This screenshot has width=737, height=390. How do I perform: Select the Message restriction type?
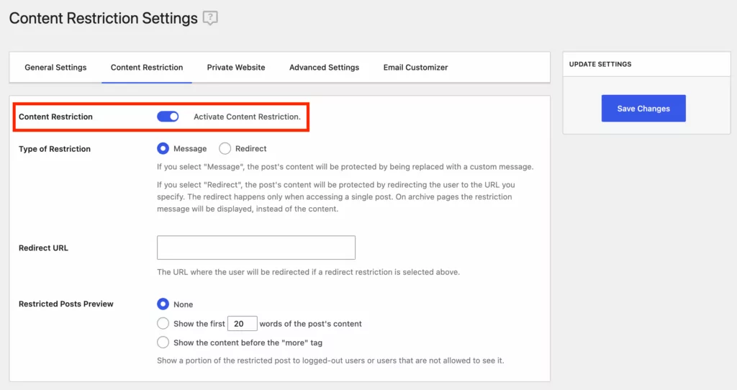[163, 148]
